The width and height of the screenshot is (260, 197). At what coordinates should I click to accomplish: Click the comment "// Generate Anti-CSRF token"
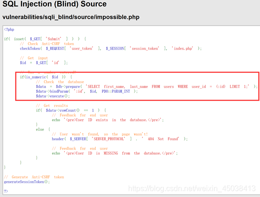tap(34, 177)
